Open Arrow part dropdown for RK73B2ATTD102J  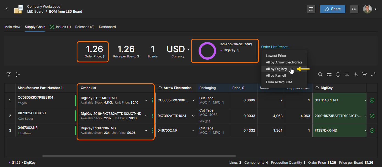click(193, 116)
